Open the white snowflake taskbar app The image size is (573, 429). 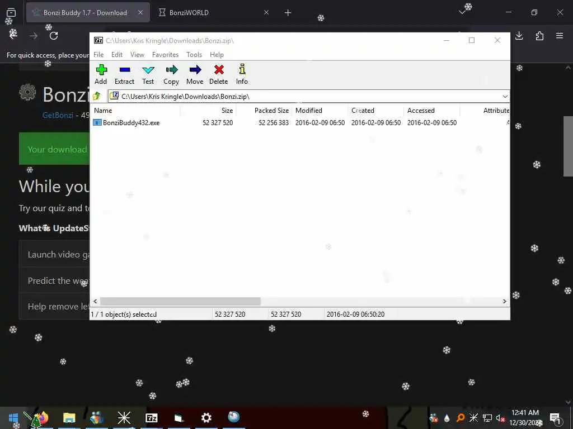click(x=124, y=418)
